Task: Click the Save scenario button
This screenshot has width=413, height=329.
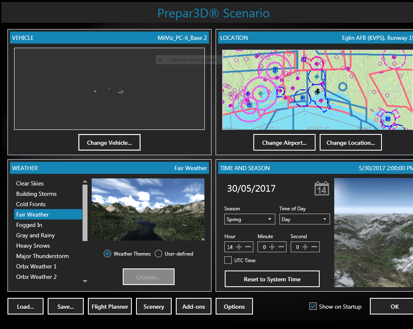Action: tap(66, 306)
